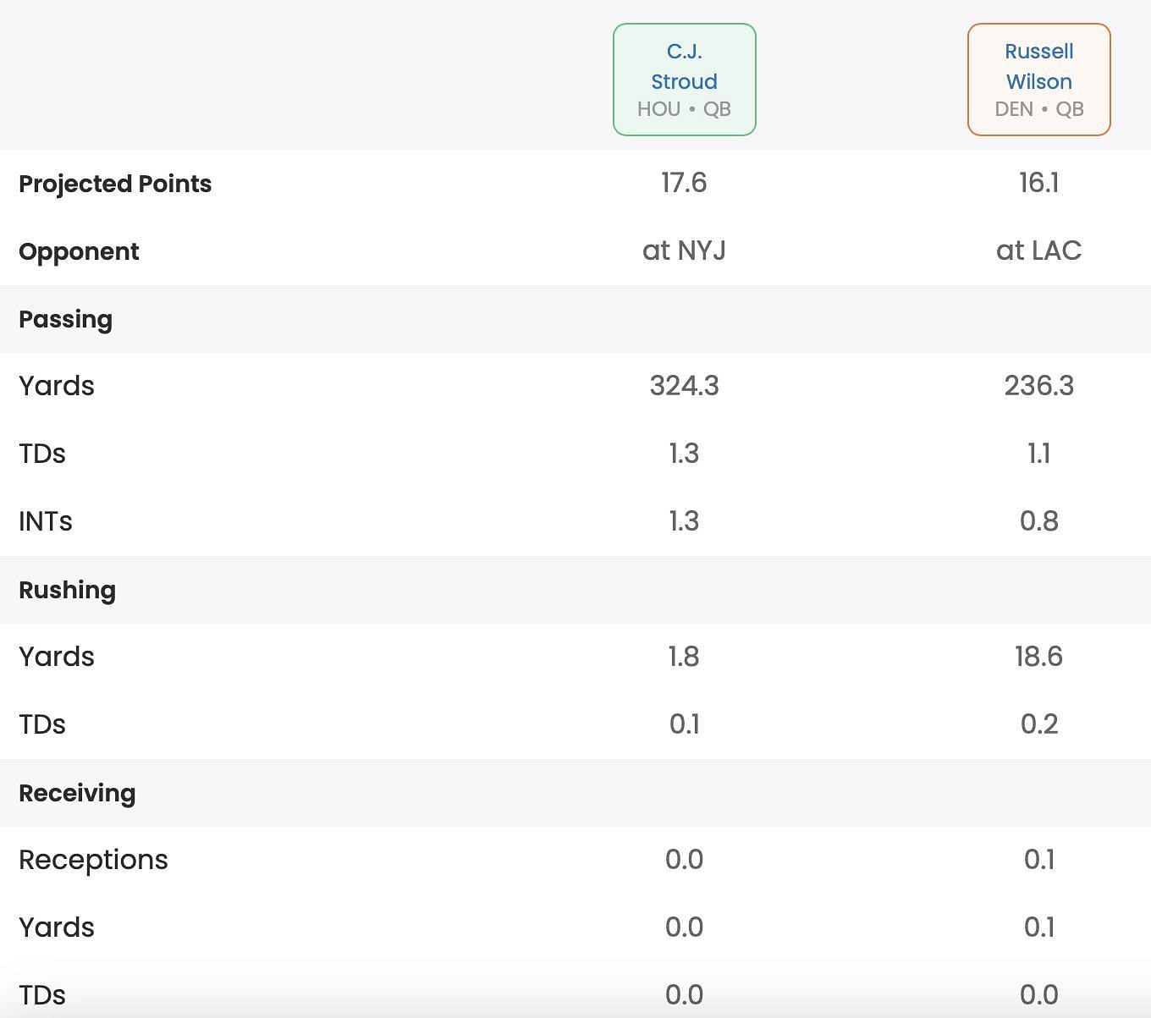
Task: Select Stroud receptions value 0.0
Action: click(684, 860)
